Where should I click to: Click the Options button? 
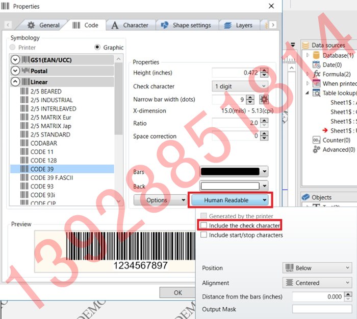click(x=161, y=200)
